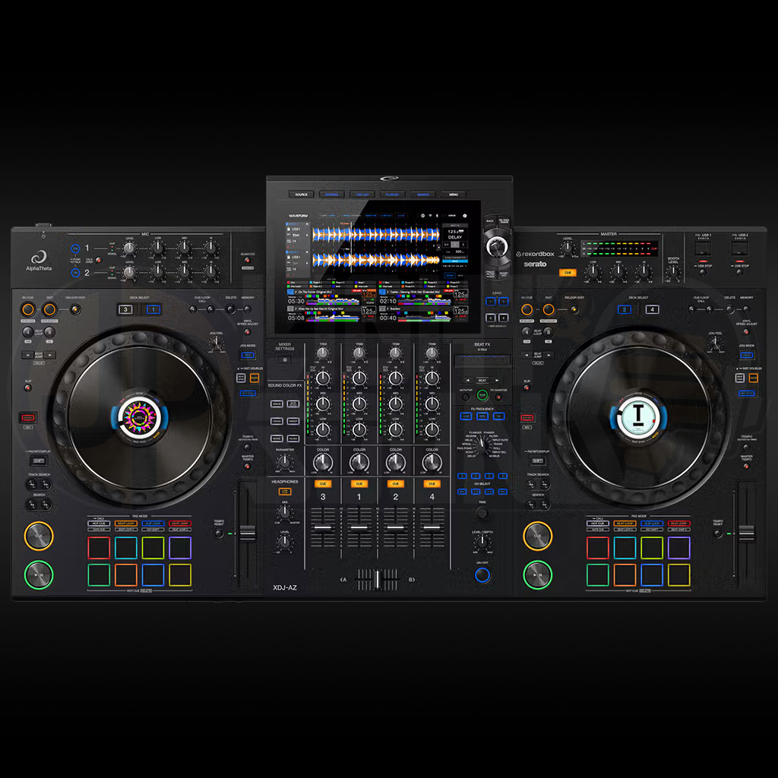Set loop out with left deck OUT button
Image resolution: width=778 pixels, height=778 pixels.
click(x=49, y=310)
